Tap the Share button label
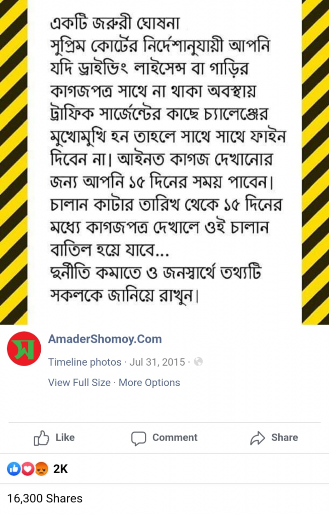The image size is (329, 515). coord(285,438)
